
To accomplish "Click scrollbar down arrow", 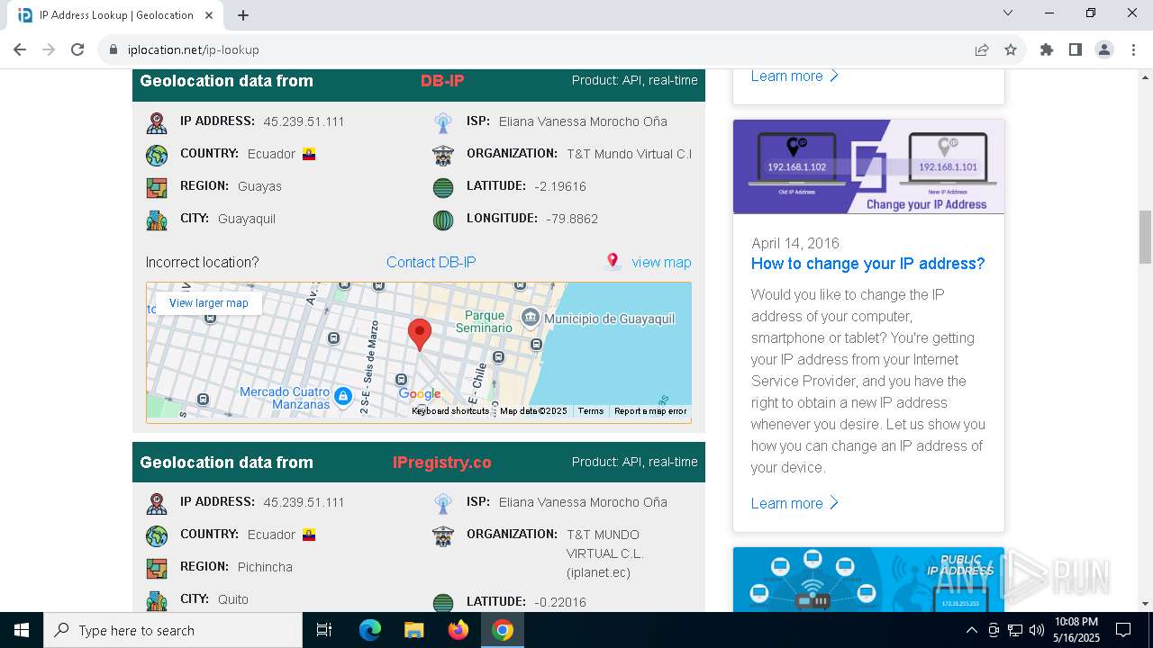I will (1145, 604).
